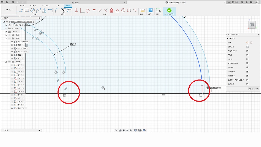Click the view cube 右 face
261x147 pixels.
[252, 24]
